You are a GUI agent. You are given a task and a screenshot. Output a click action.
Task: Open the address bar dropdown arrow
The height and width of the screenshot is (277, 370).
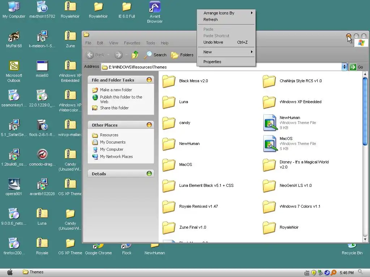click(x=344, y=67)
